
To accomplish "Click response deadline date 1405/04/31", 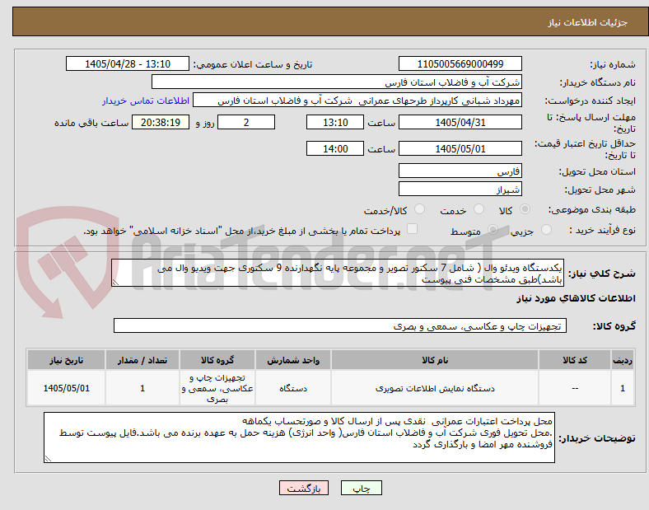I will (x=460, y=123).
